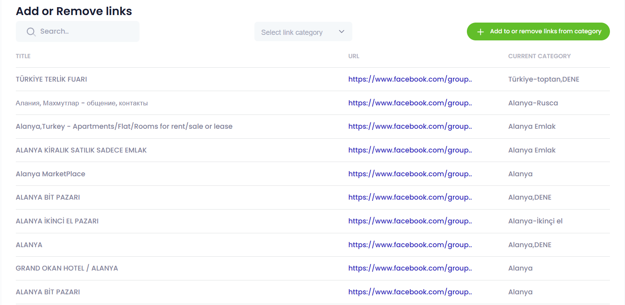Select the Alanya MarketPlace row title
Viewport: 625px width, 305px height.
tap(50, 174)
